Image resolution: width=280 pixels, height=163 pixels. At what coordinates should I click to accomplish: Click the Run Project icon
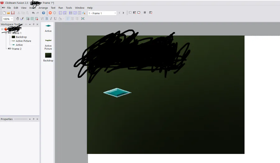[x=130, y=12]
